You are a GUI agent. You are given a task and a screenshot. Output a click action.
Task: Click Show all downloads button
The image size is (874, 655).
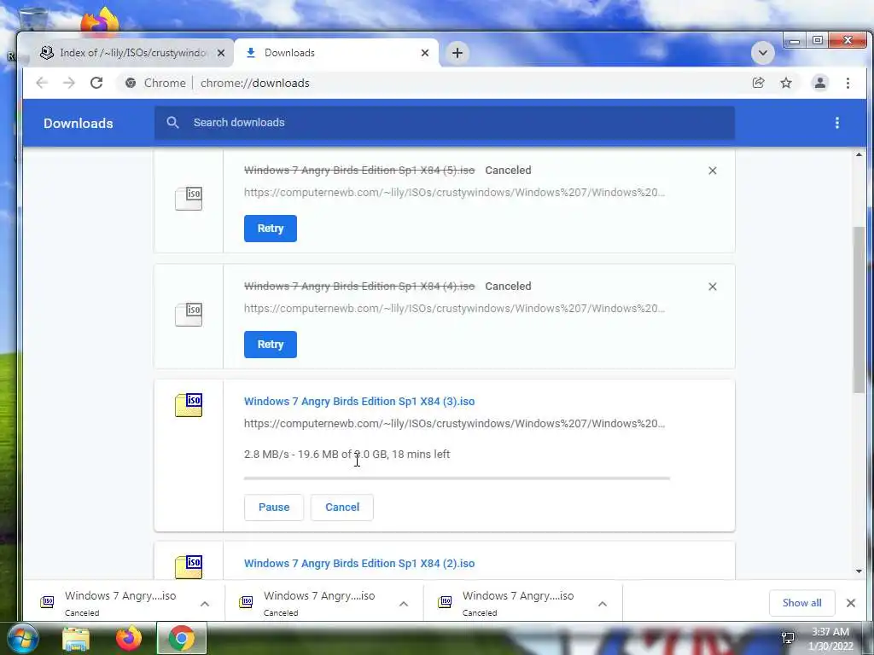coord(801,603)
